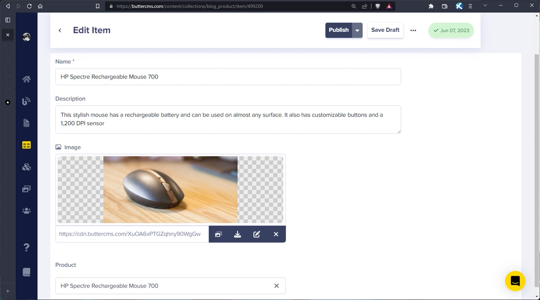Open the Collections sidebar icon

click(27, 145)
